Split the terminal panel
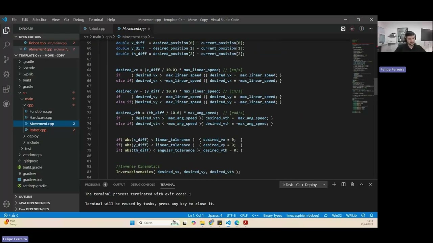Image resolution: width=433 pixels, height=243 pixels. click(x=343, y=184)
